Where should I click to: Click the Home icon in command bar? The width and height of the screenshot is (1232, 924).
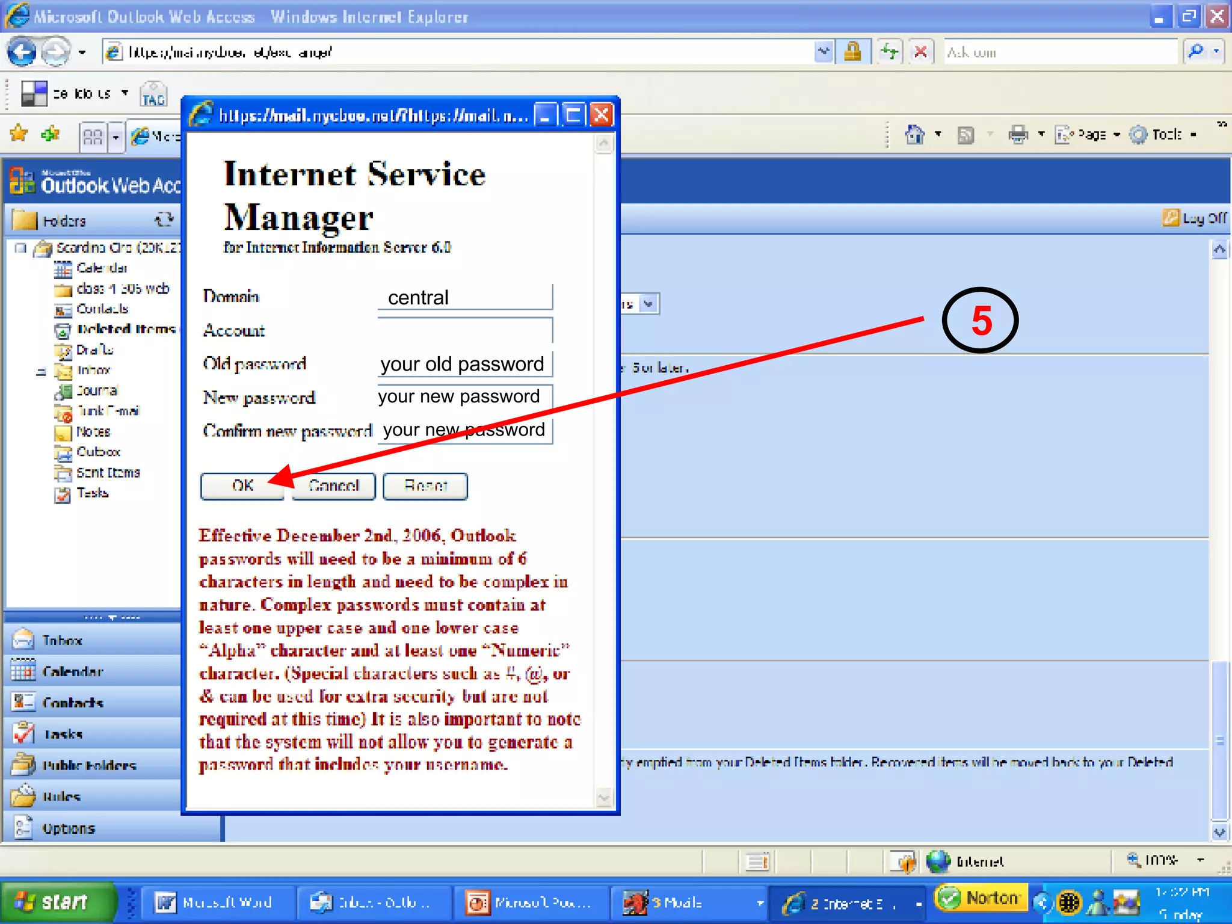(914, 134)
